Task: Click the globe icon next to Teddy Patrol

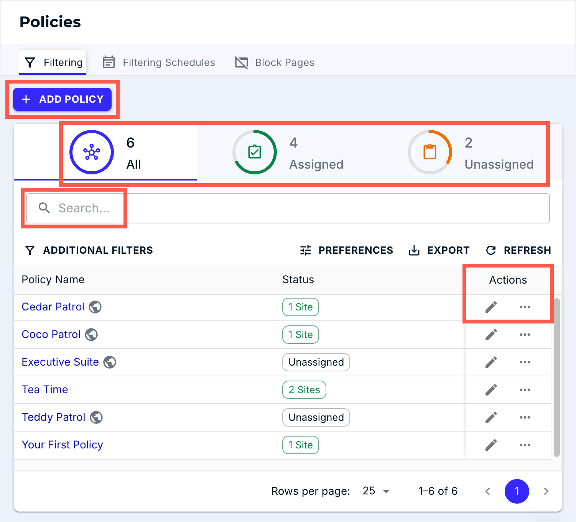Action: [96, 417]
